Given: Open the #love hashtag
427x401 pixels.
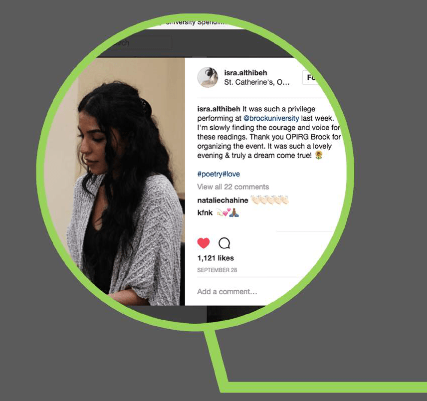Looking at the screenshot, I should [x=231, y=174].
